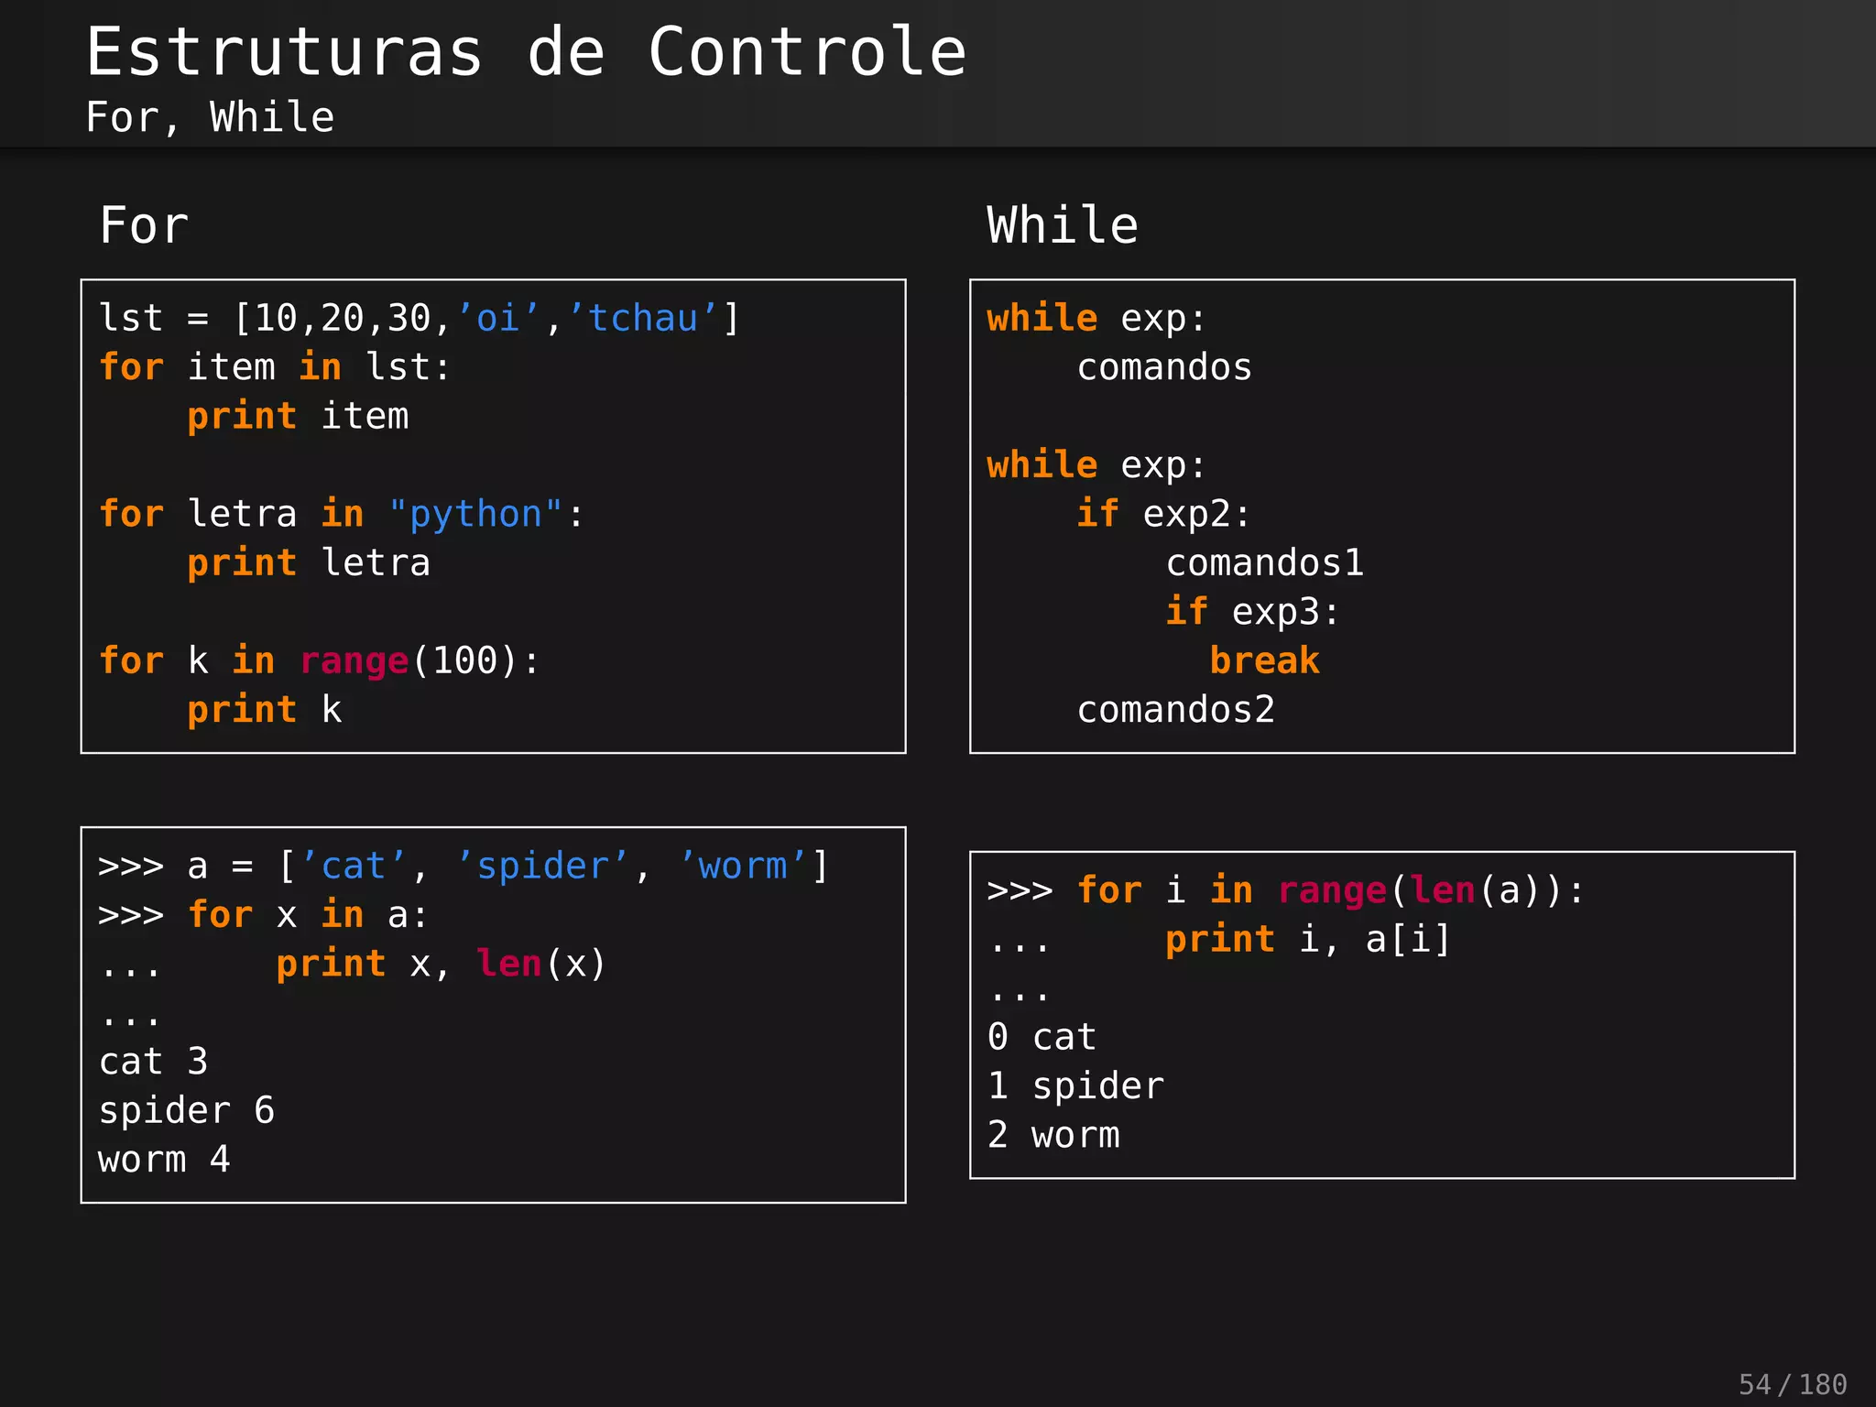
Task: Click the line 'print letra'
Action: point(309,563)
